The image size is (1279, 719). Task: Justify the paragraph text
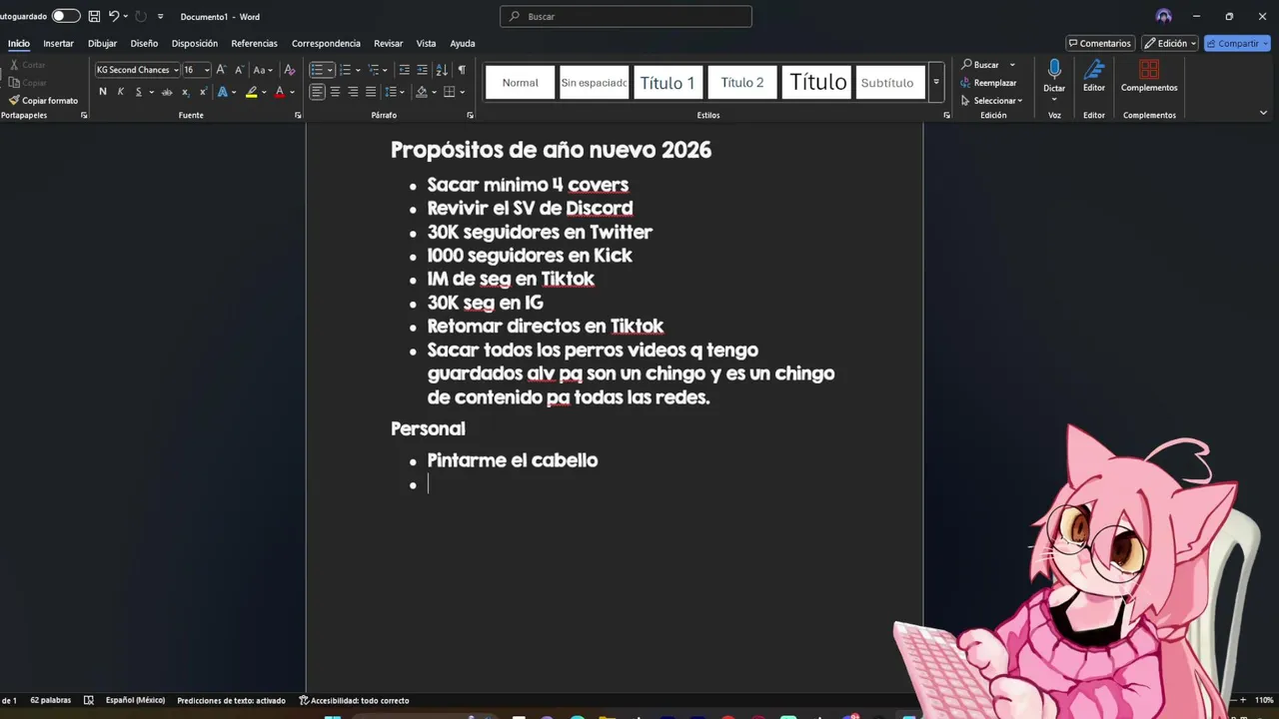371,92
